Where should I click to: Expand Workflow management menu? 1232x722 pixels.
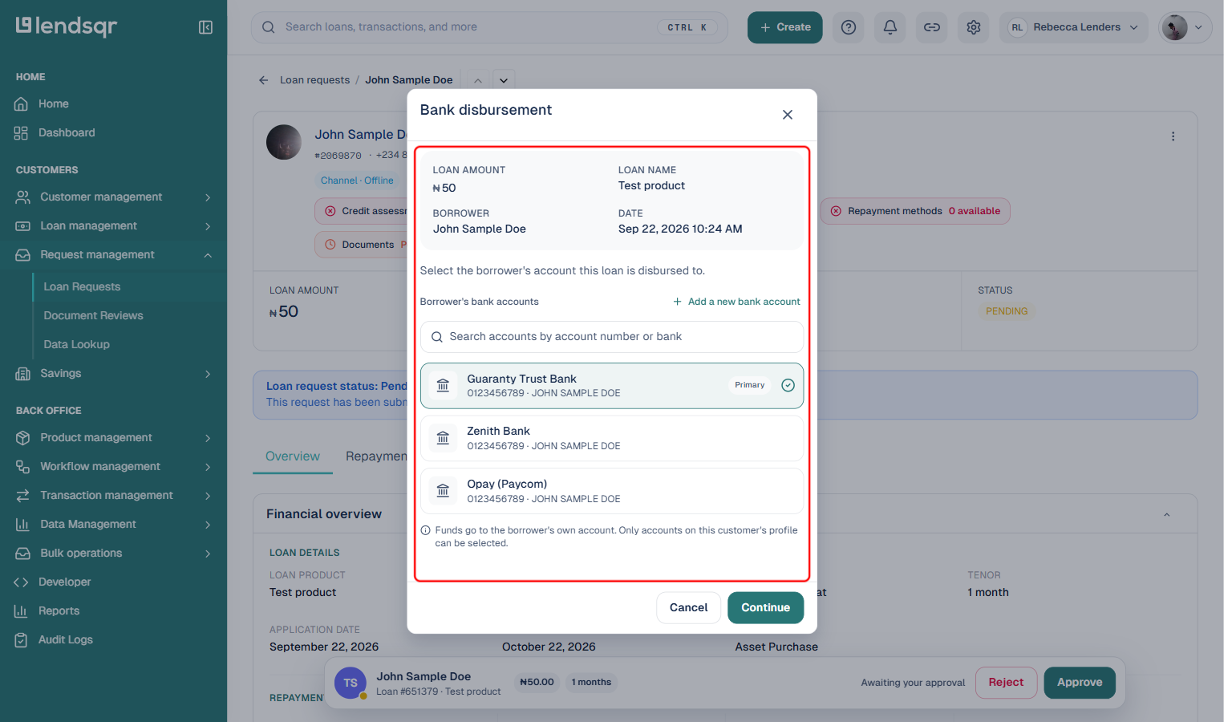click(113, 467)
